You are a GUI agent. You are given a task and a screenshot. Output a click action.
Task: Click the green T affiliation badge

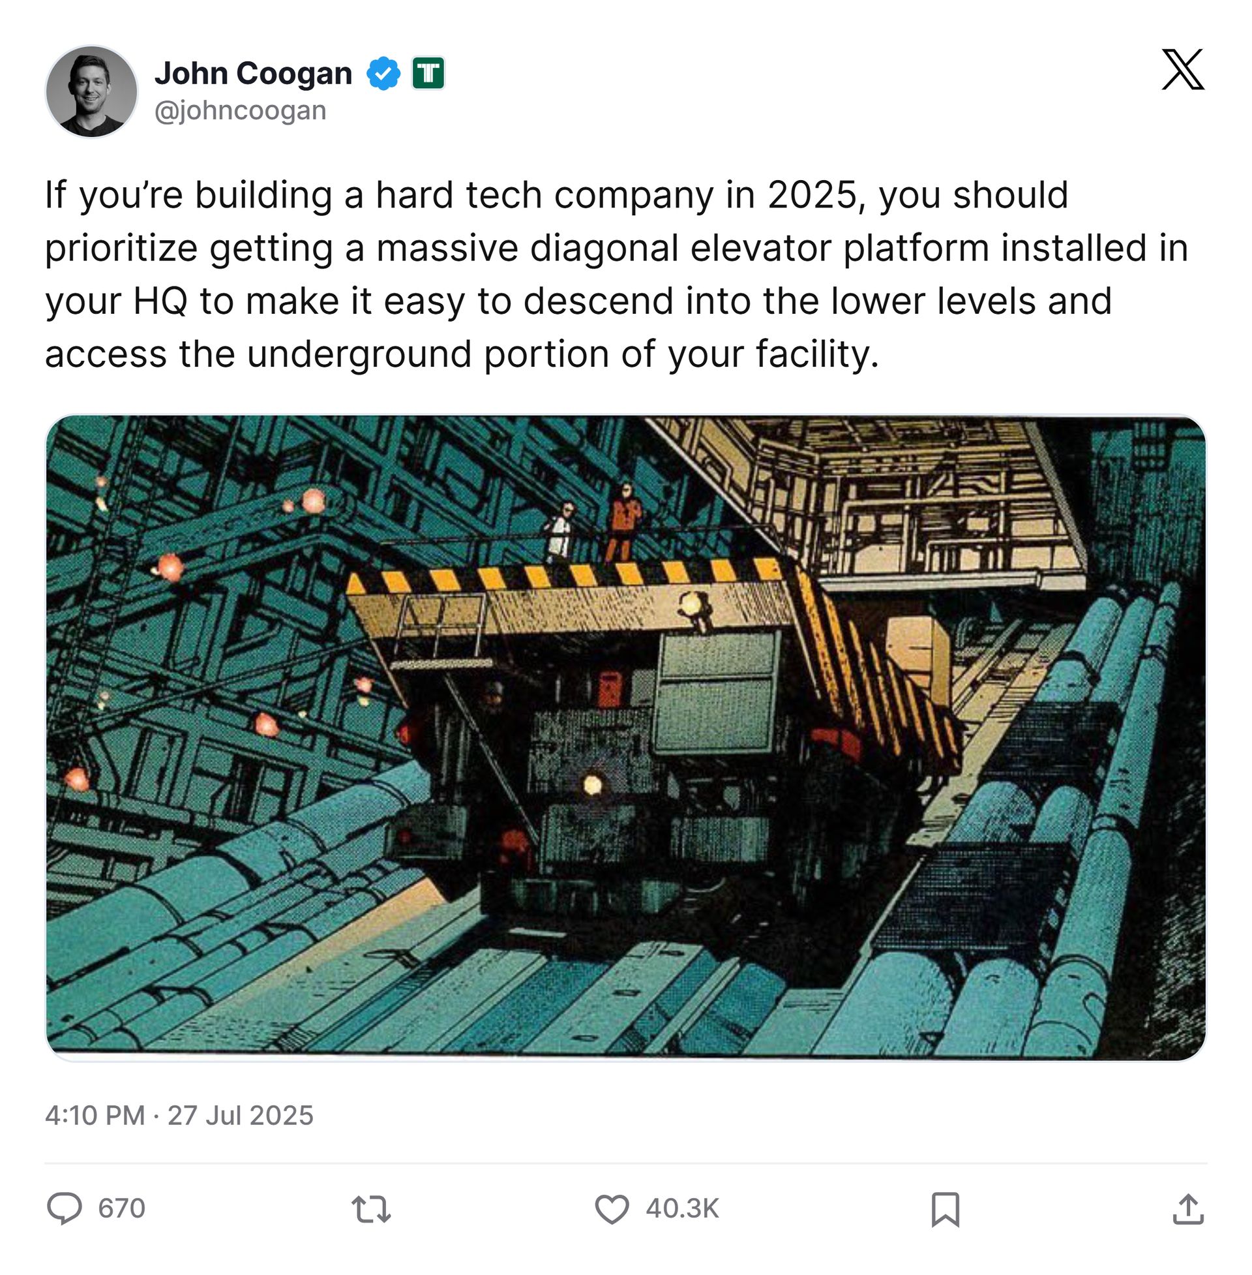point(428,73)
